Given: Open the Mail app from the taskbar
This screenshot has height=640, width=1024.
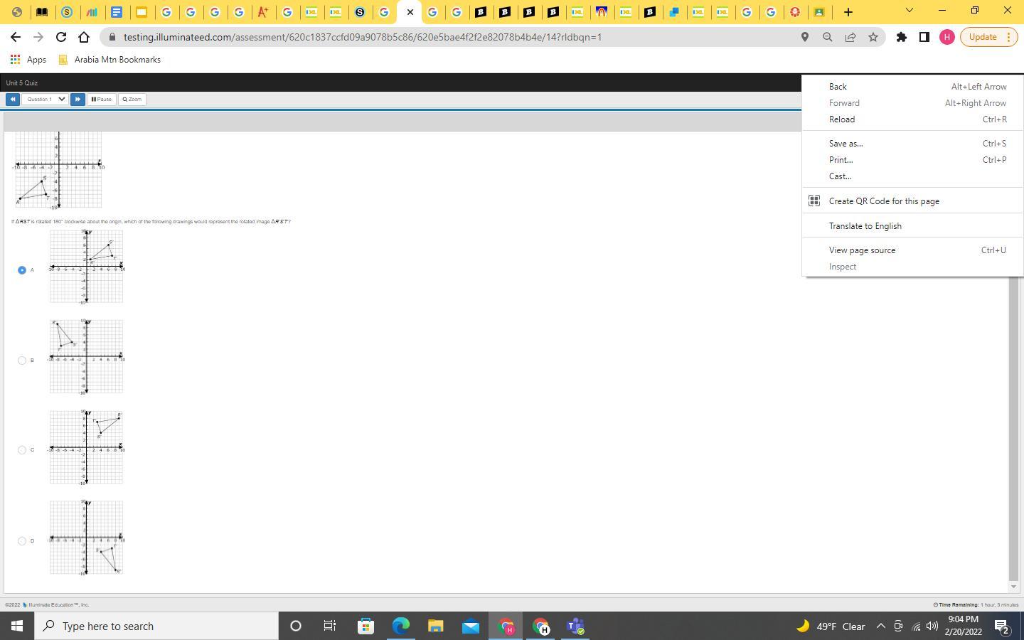Looking at the screenshot, I should point(471,626).
